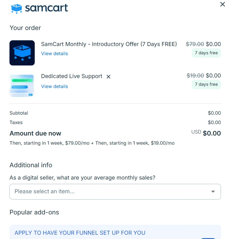229x239 pixels.
Task: Click the dropdown arrow caret
Action: (x=213, y=192)
